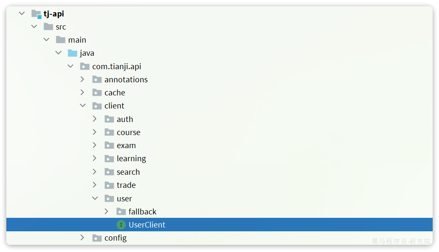Click the blue java source folder icon
This screenshot has width=439, height=252.
pos(72,53)
